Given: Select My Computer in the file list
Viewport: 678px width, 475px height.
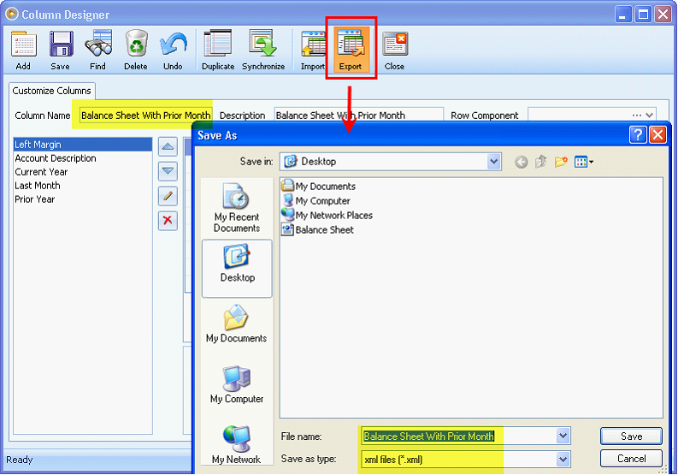Looking at the screenshot, I should [x=316, y=201].
